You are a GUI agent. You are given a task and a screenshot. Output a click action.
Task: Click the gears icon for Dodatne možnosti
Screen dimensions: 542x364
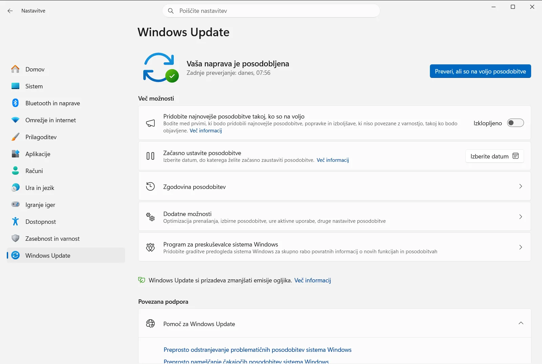coord(150,217)
